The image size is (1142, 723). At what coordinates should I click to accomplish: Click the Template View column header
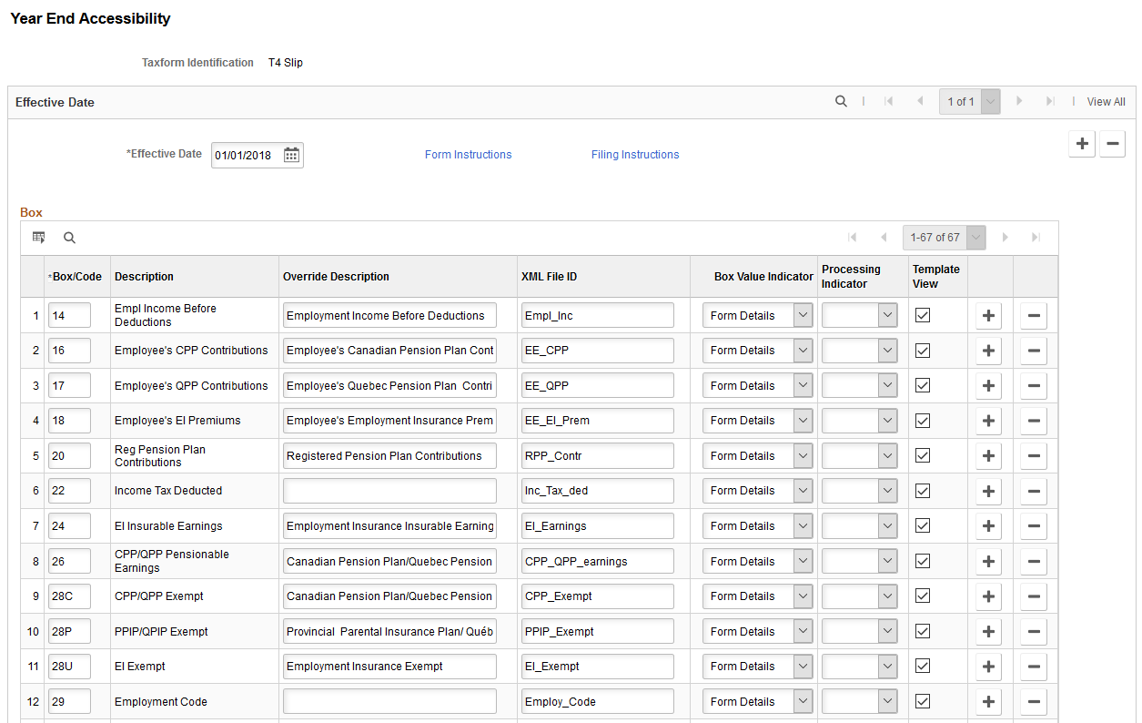[936, 277]
